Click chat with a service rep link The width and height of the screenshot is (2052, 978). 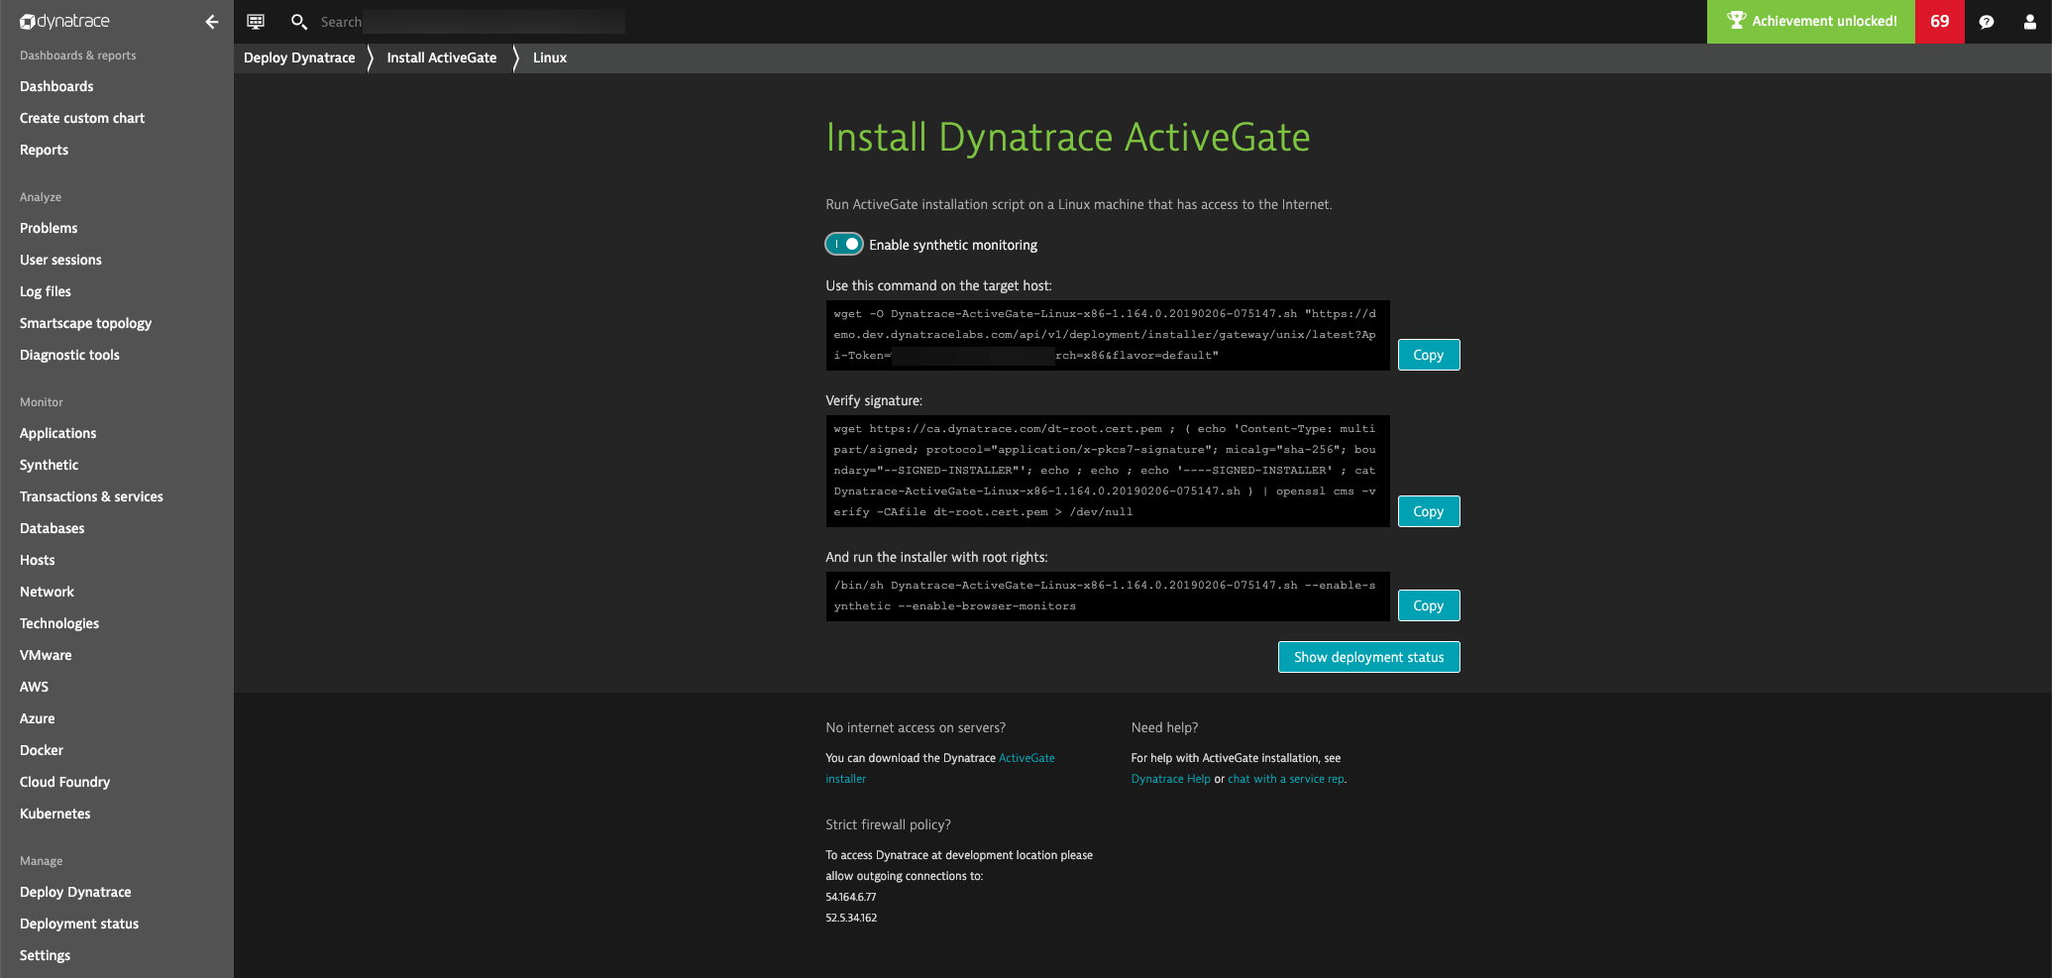(1285, 779)
